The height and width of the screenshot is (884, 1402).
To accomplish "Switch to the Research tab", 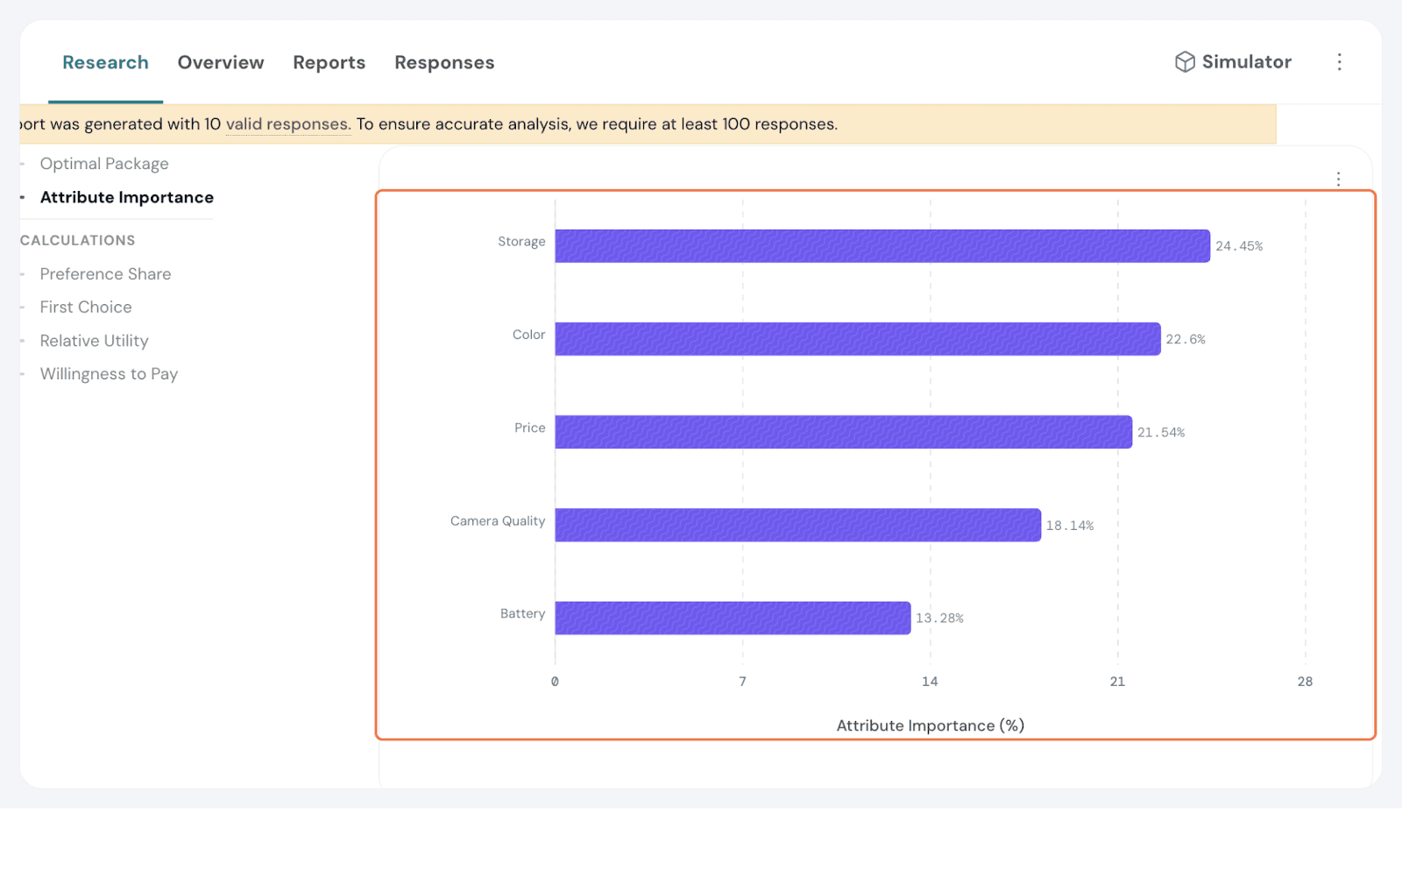I will 105,63.
